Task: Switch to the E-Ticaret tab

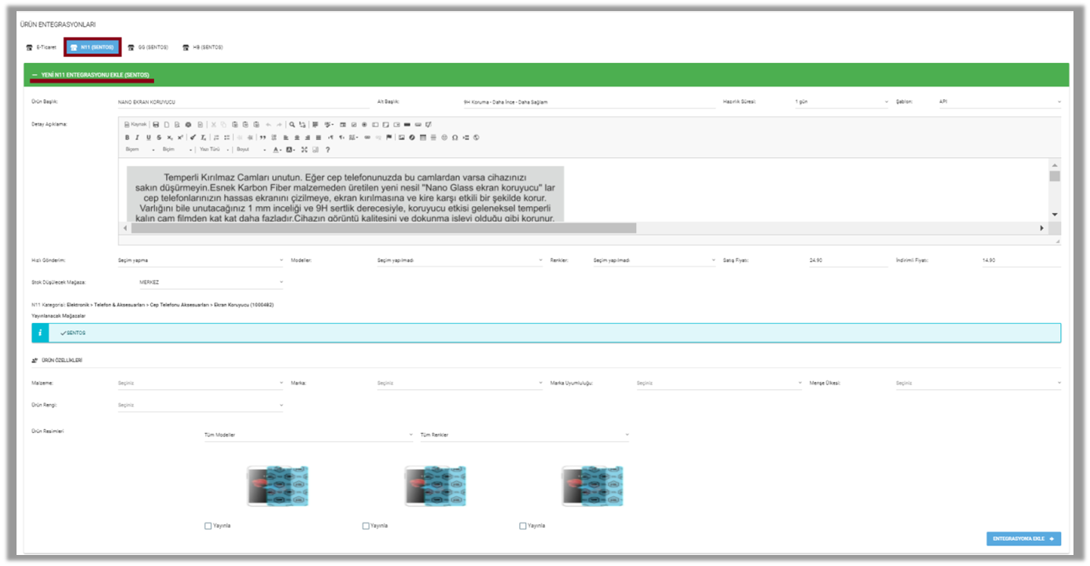Action: [41, 47]
